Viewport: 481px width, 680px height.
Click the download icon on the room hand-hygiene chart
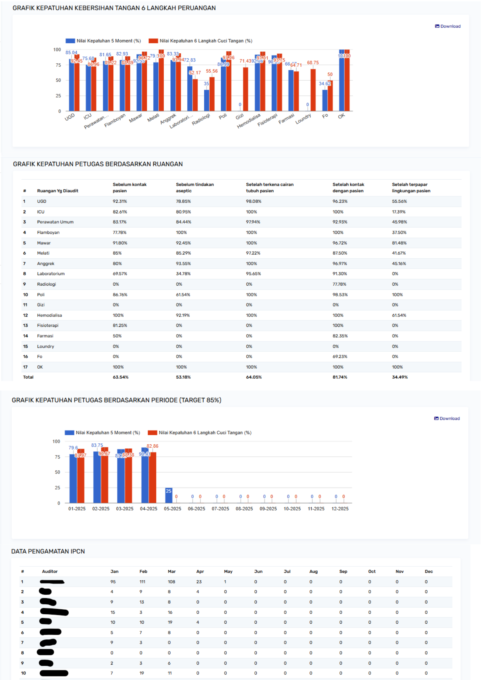click(x=437, y=26)
